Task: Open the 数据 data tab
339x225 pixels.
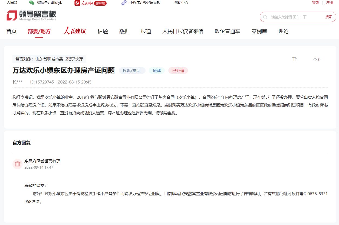Action: click(x=124, y=31)
